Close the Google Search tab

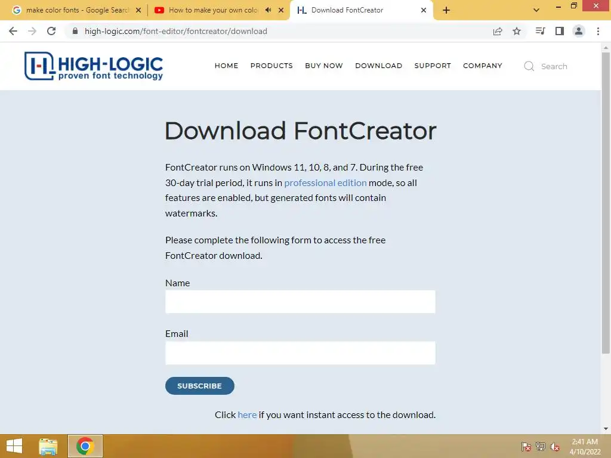point(138,10)
